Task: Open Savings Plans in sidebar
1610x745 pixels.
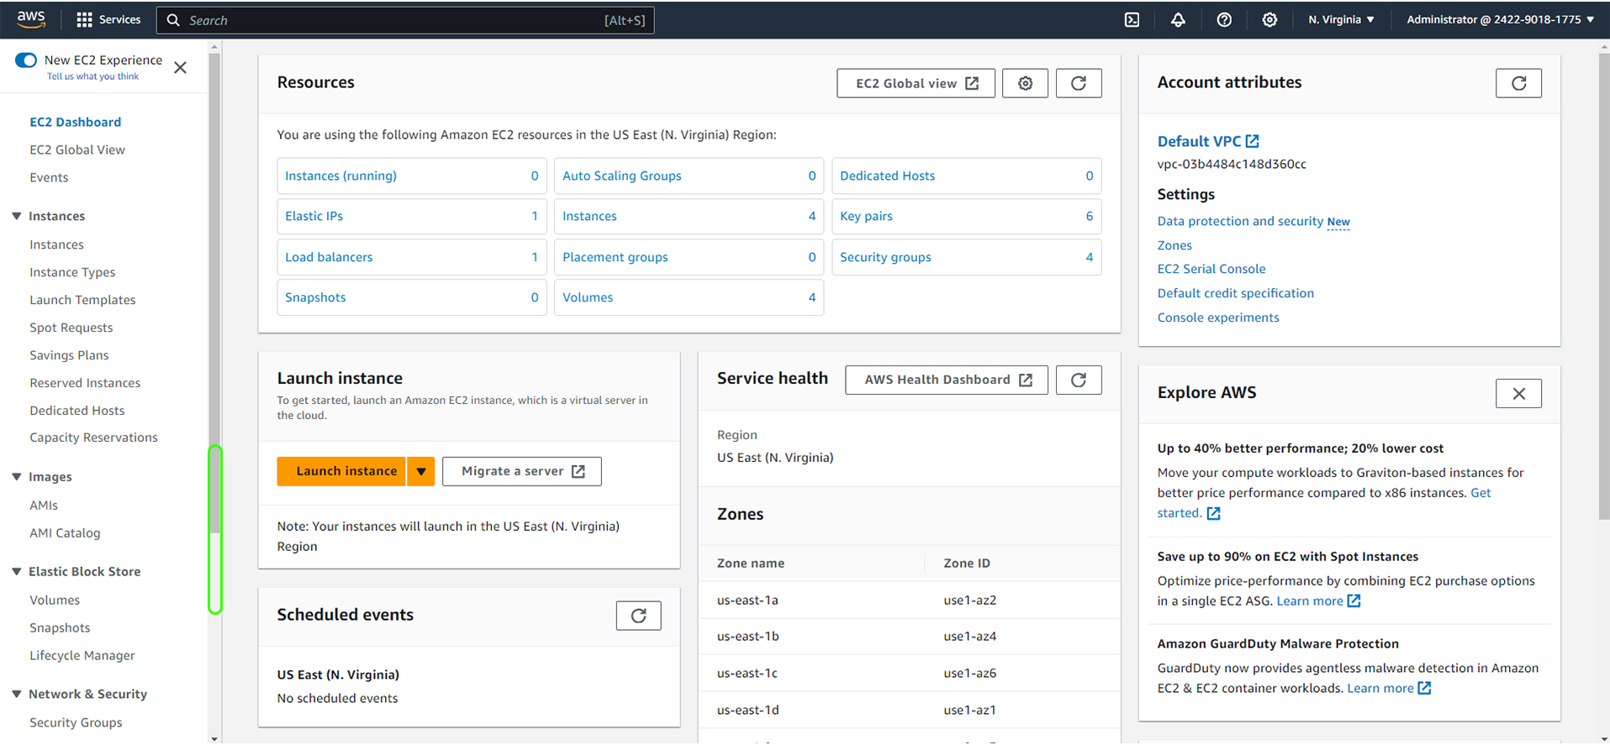Action: coord(69,355)
